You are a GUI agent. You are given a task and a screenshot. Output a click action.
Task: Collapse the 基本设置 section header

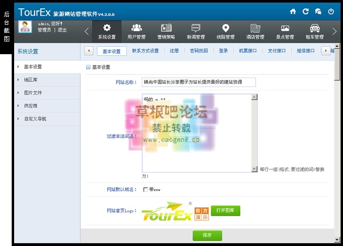click(88, 67)
